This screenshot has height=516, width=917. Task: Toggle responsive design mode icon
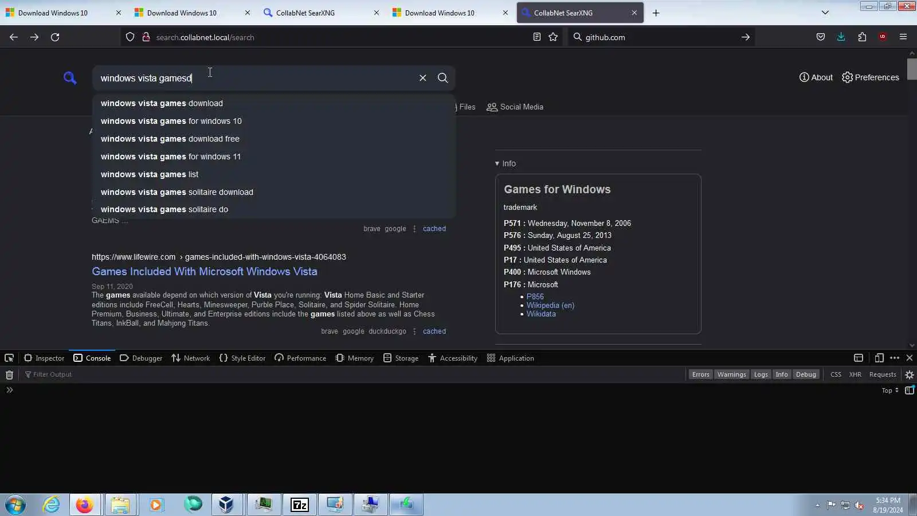879,358
